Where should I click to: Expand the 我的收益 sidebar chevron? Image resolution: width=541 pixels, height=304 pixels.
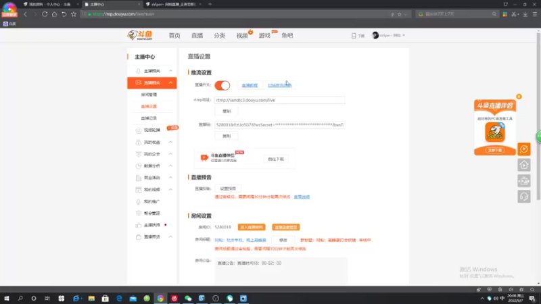point(170,142)
